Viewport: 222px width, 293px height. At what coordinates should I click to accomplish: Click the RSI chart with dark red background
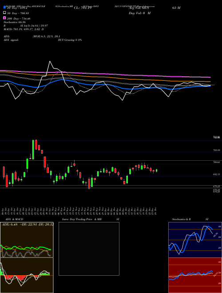pos(195,275)
